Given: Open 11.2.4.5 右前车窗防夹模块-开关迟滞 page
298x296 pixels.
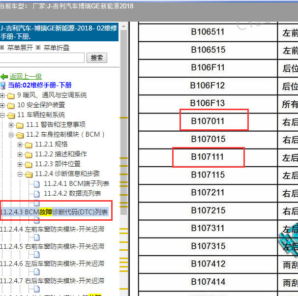Looking at the screenshot, I should (52, 246).
